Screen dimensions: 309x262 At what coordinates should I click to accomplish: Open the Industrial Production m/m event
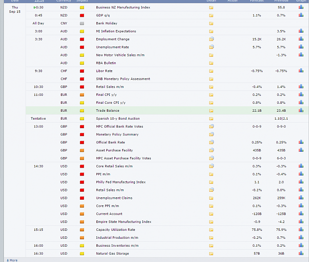pyautogui.click(x=117, y=238)
